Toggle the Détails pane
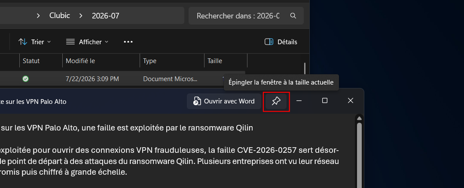Screen dimensions: 464x188 click(281, 42)
